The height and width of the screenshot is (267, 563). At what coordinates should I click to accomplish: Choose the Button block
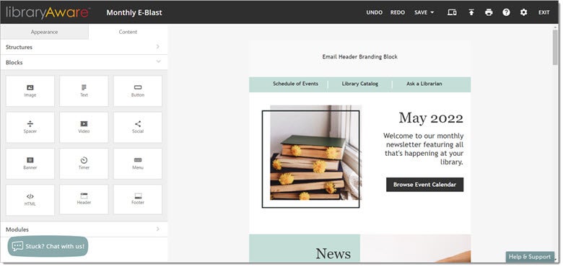pos(138,91)
